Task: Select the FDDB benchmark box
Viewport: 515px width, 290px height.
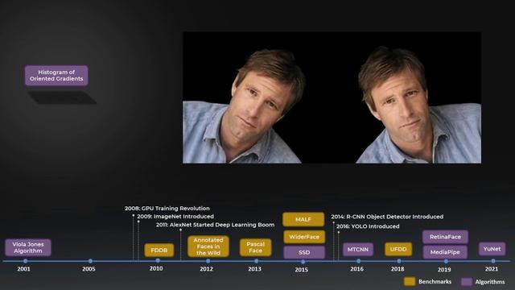Action: 159,251
